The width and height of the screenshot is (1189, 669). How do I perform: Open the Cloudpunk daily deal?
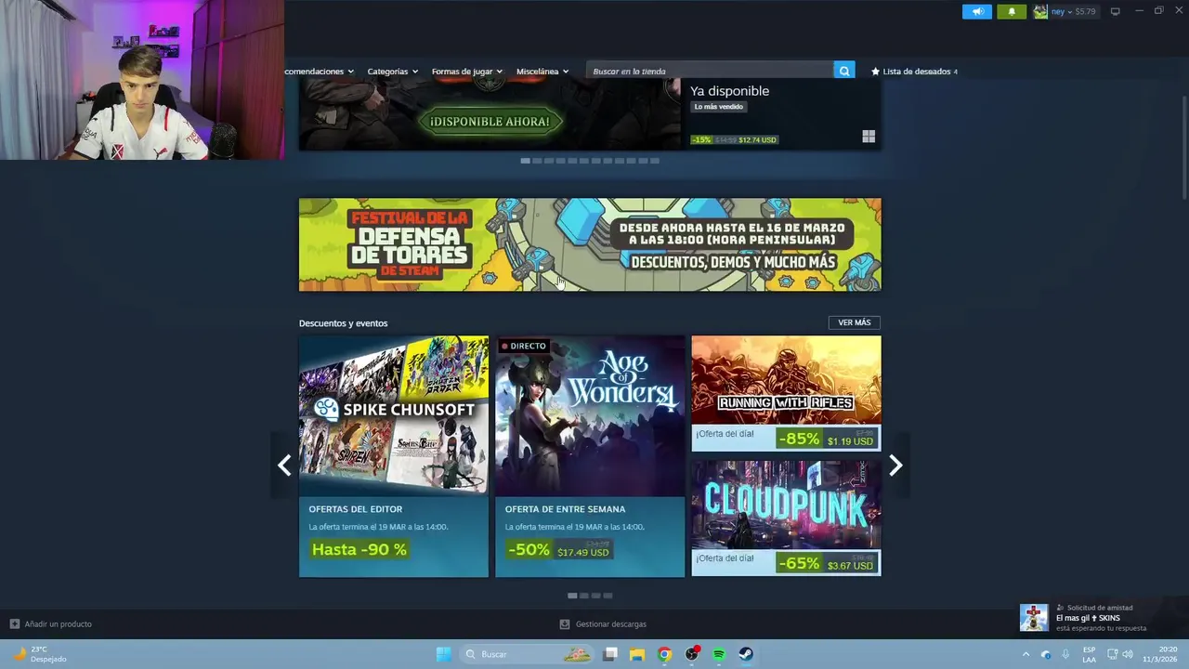point(786,518)
